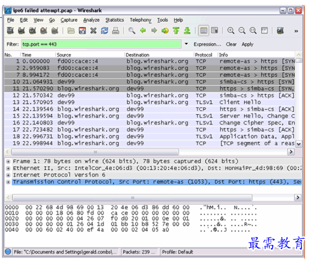Image resolution: width=309 pixels, height=259 pixels.
Task: Expand Internet Protocol Version 6 node
Action: (x=8, y=175)
